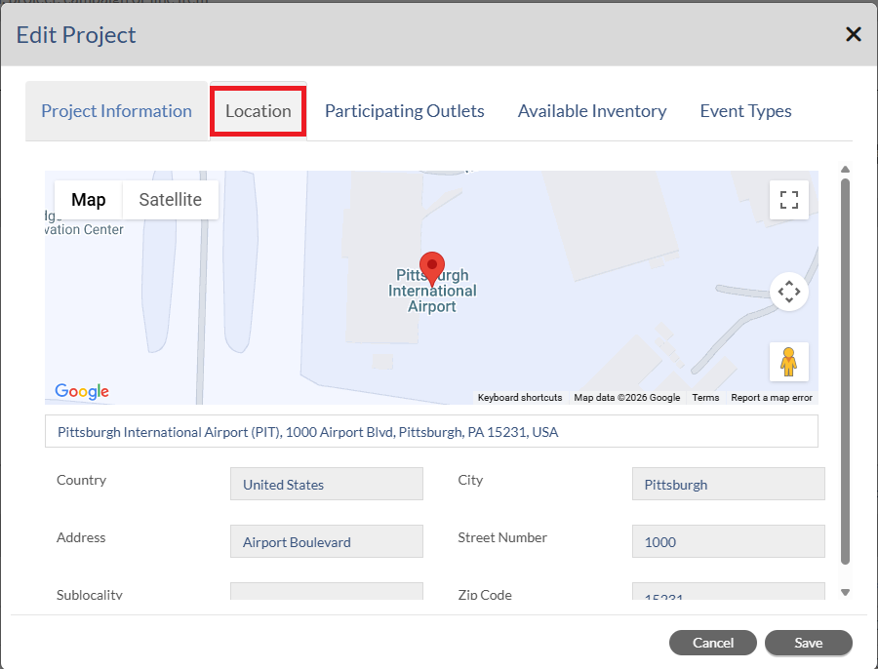Screen dimensions: 878x669
Task: Click the Country label
Action: point(81,480)
